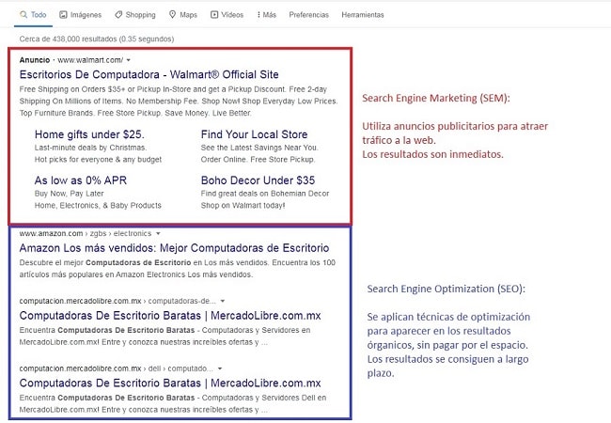Viewport: 611px width, 423px height.
Task: Click the Anuncio label
Action: coord(35,60)
